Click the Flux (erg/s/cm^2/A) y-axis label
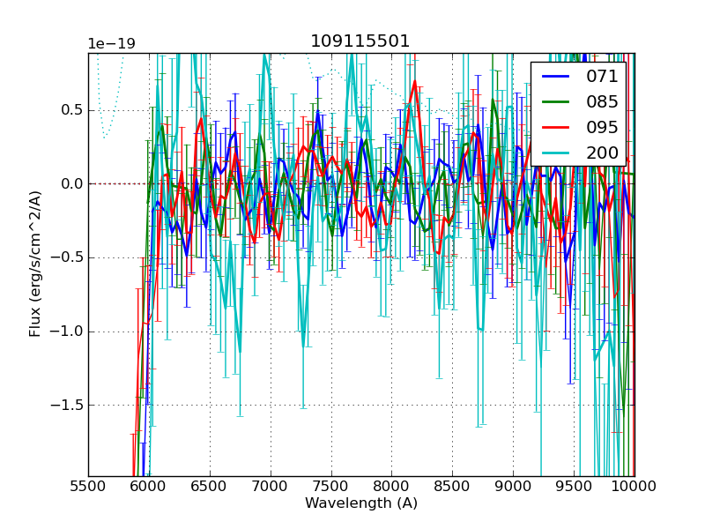The width and height of the screenshot is (705, 529). pyautogui.click(x=35, y=264)
